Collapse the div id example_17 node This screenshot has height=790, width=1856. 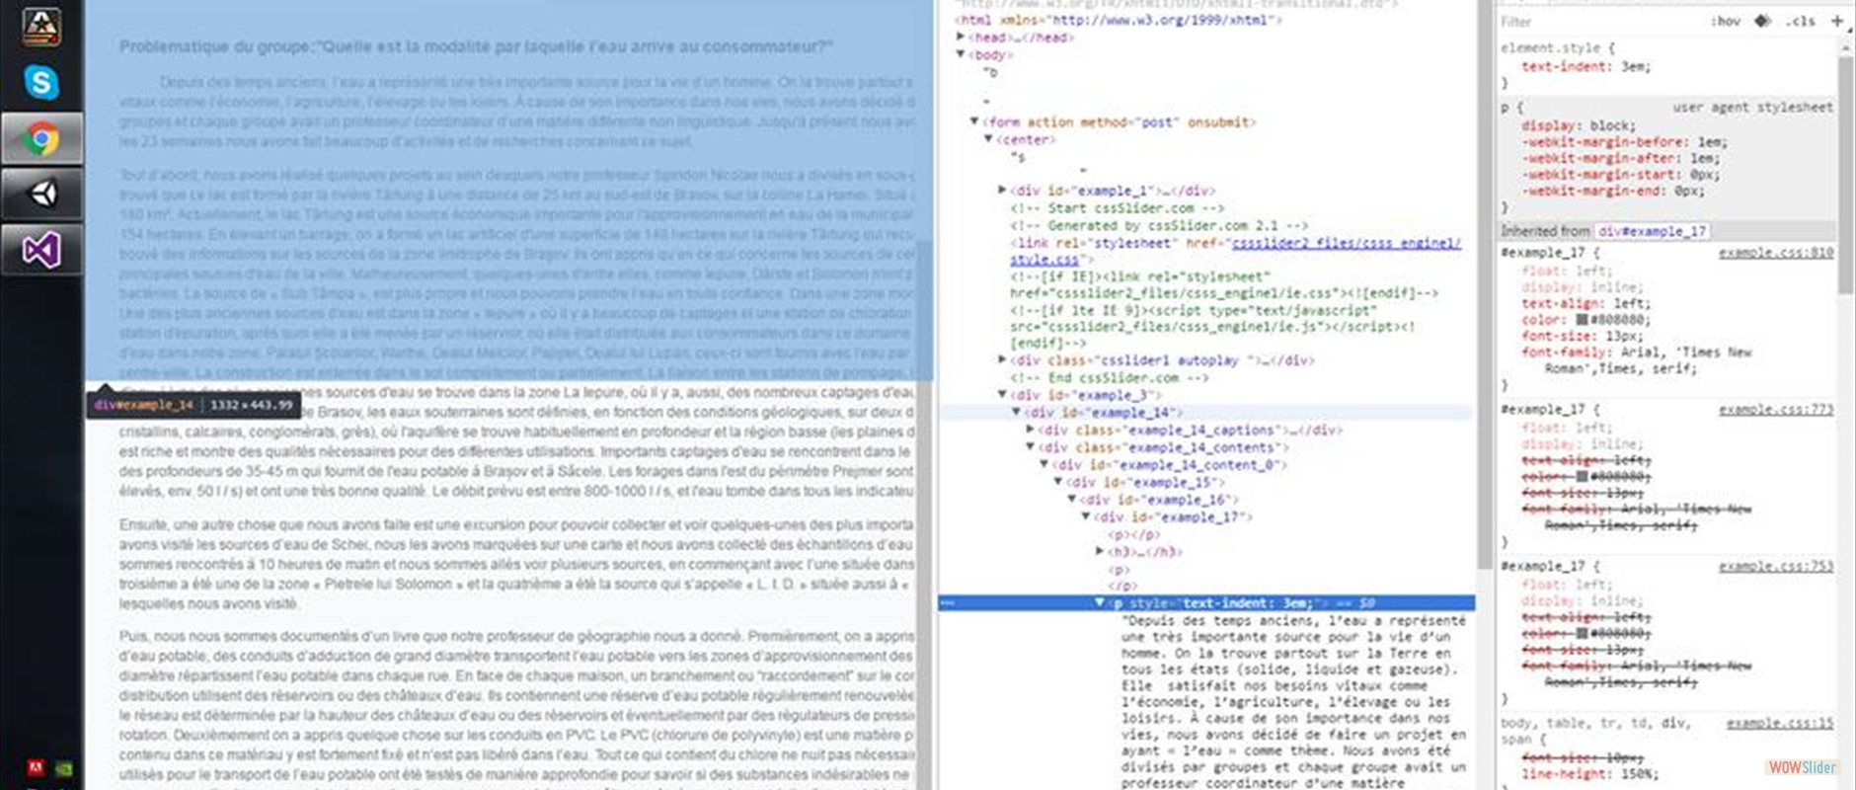point(1085,516)
